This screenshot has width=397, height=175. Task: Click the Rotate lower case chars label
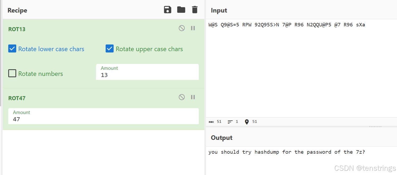(51, 49)
